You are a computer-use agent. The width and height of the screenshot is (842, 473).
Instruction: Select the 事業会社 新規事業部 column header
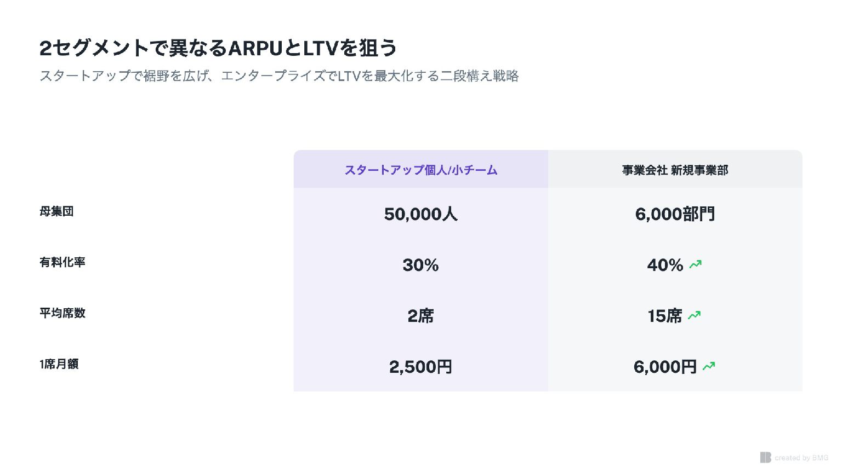tap(675, 170)
